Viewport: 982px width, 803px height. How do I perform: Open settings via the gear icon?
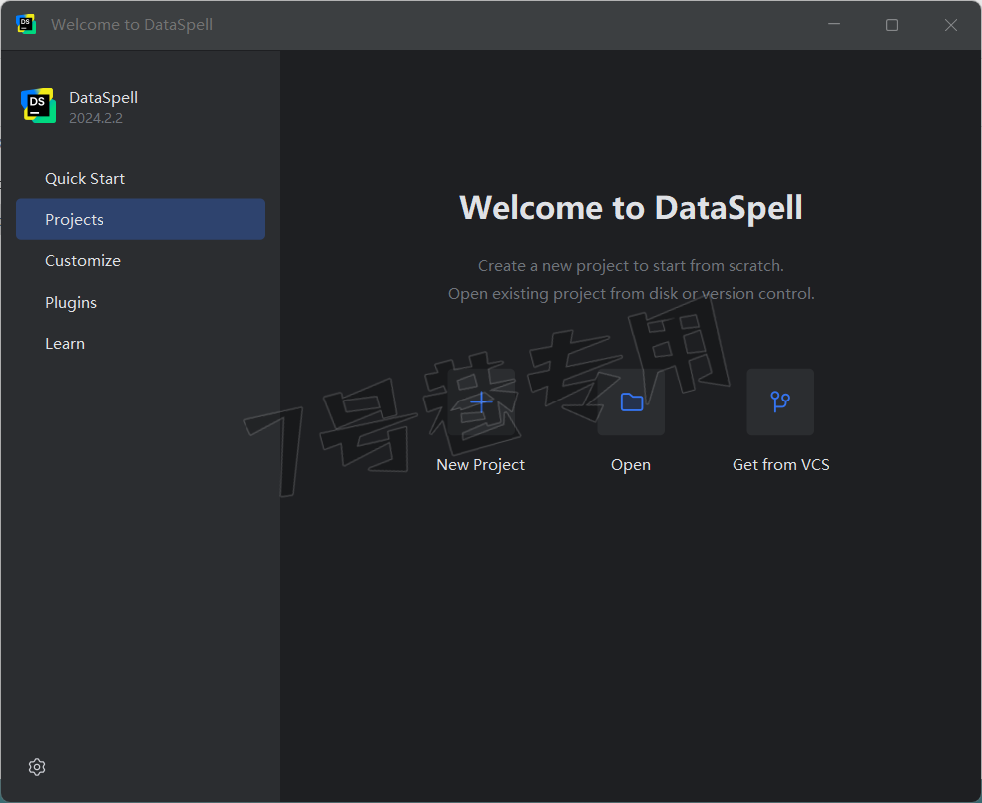click(37, 767)
